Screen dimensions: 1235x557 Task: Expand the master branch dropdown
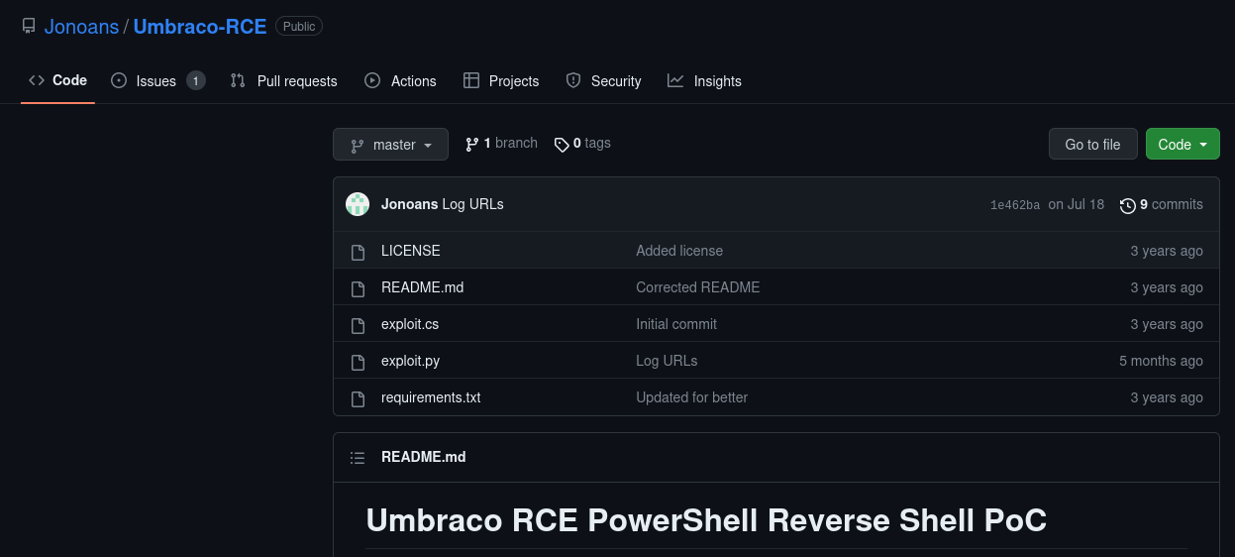390,145
